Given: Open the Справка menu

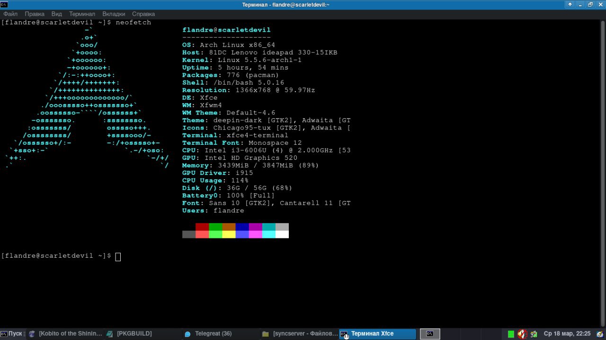Looking at the screenshot, I should point(143,14).
